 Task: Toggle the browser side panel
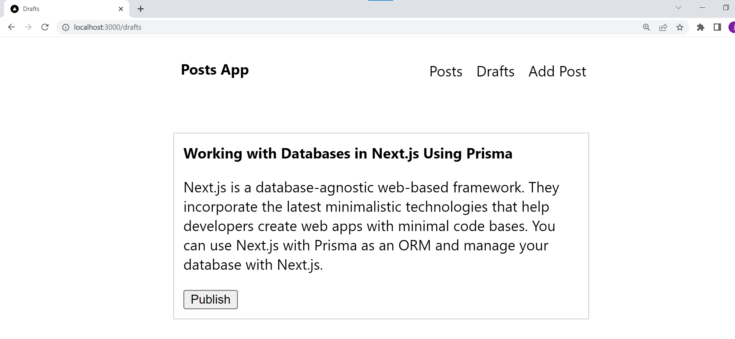tap(717, 27)
